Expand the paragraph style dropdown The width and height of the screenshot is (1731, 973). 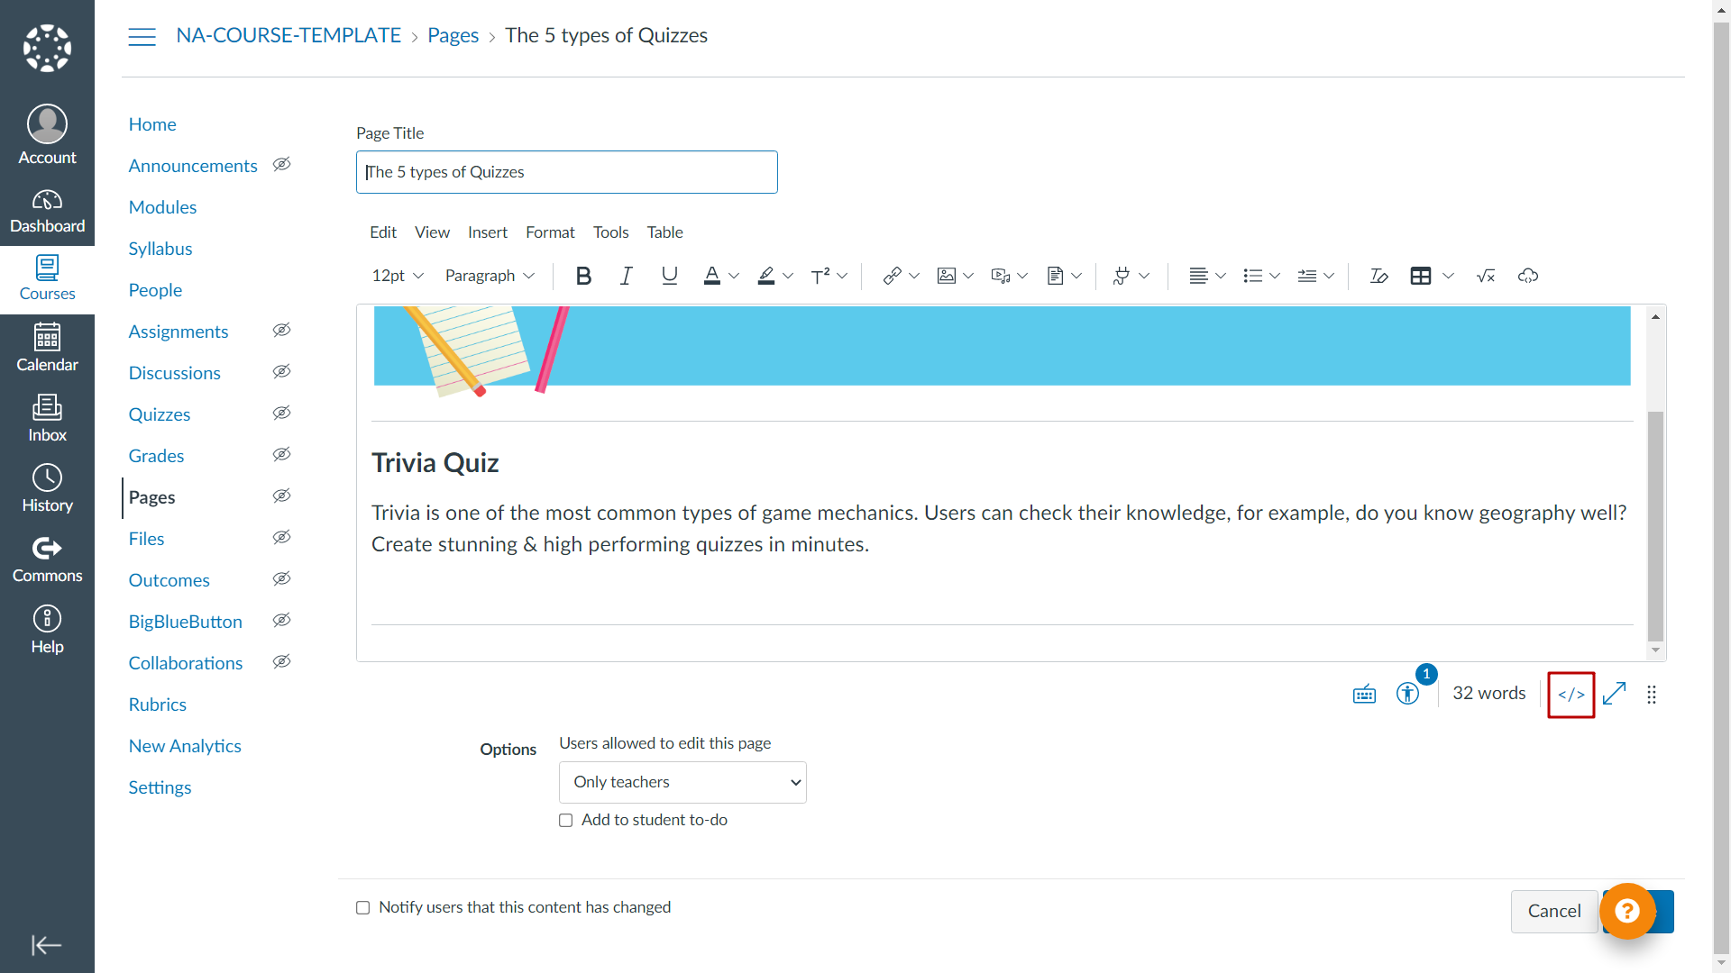[488, 276]
